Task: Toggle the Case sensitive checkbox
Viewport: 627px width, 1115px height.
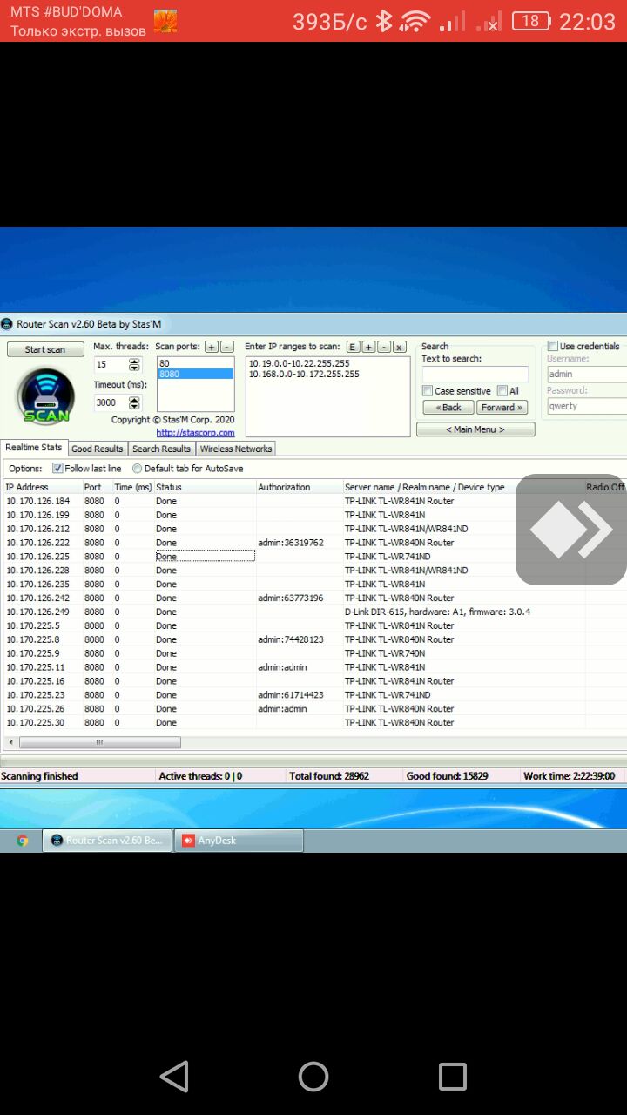Action: tap(427, 391)
